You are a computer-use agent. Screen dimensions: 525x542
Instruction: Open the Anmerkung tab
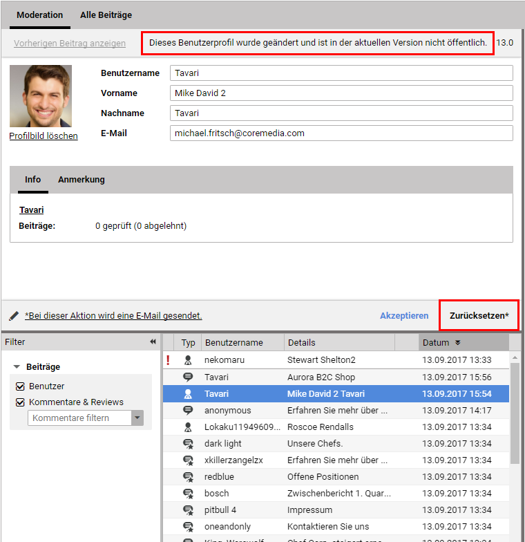tap(82, 180)
